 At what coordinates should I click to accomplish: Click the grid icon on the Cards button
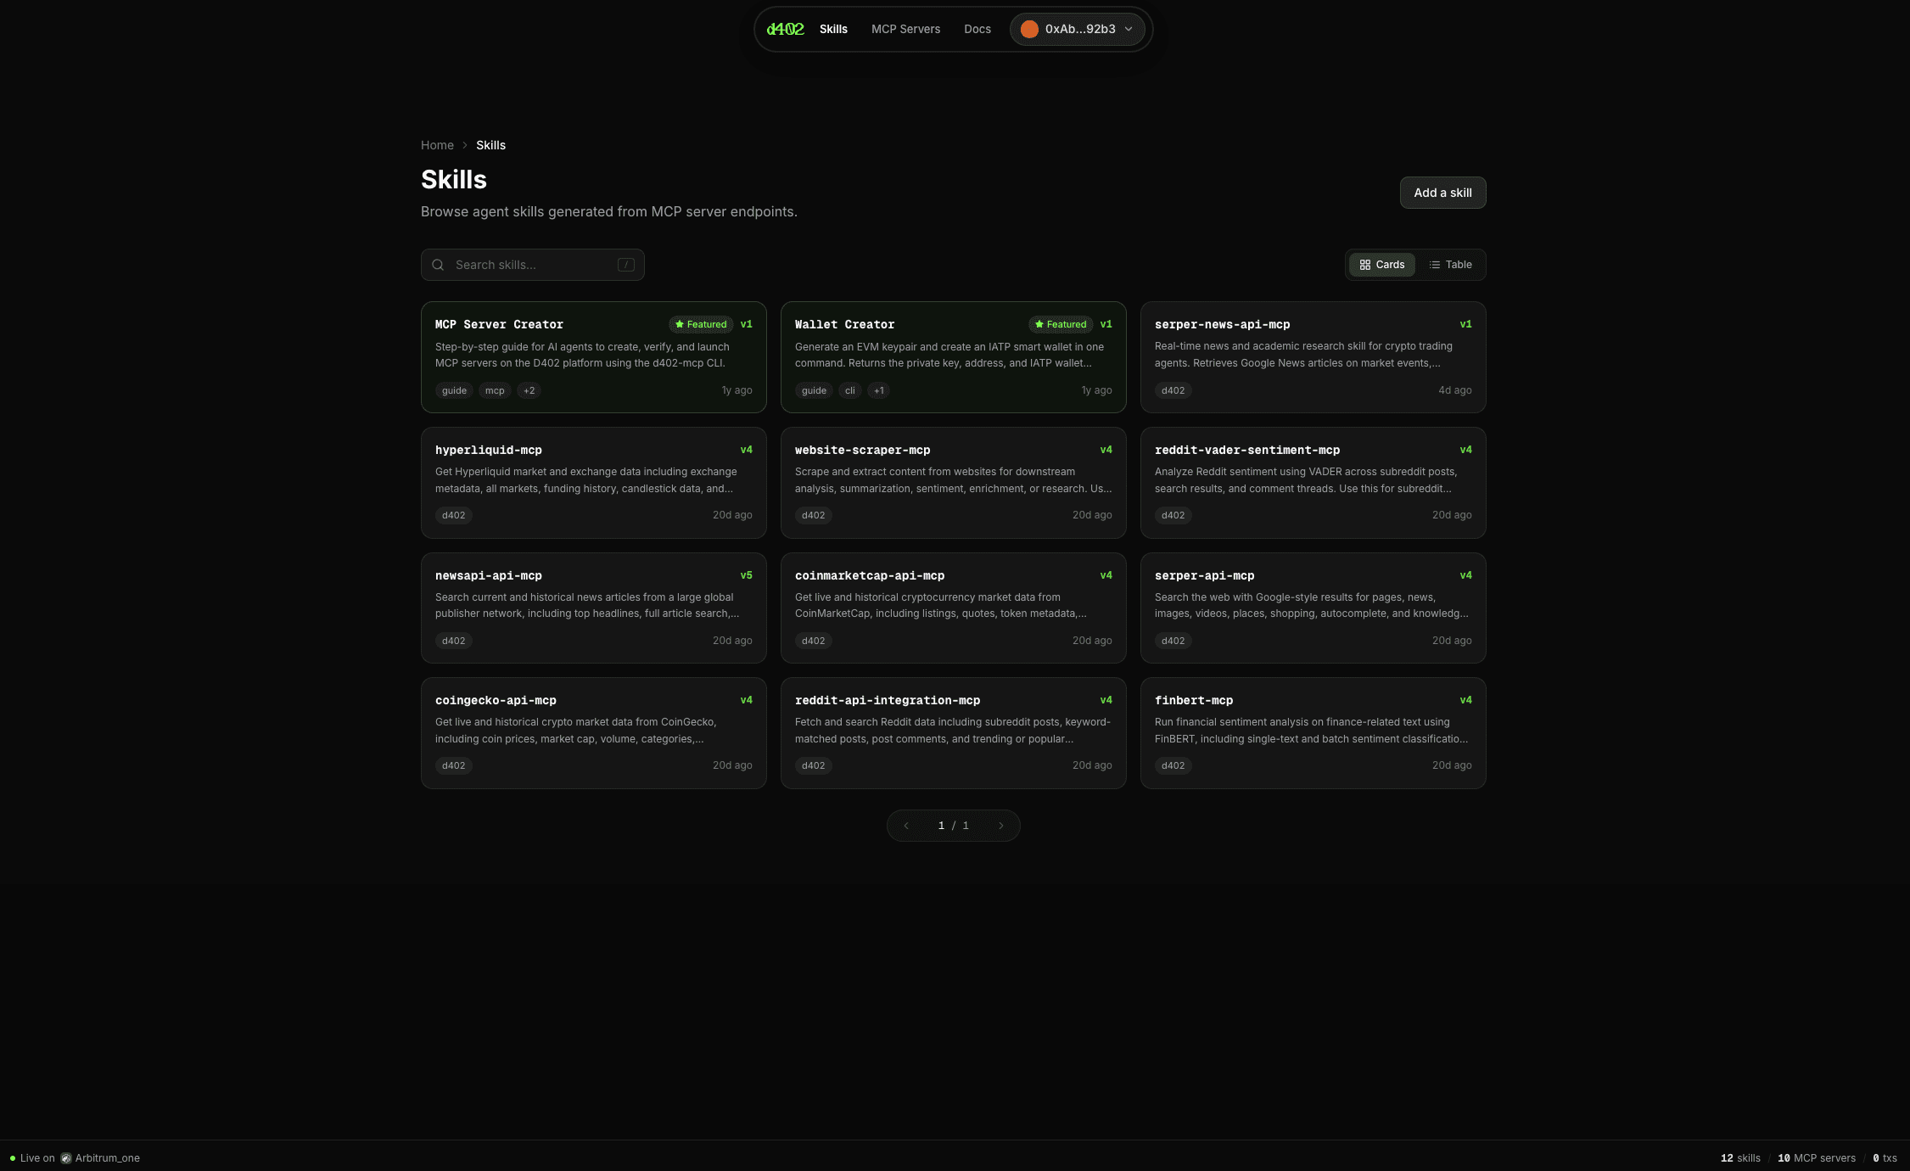coord(1365,264)
